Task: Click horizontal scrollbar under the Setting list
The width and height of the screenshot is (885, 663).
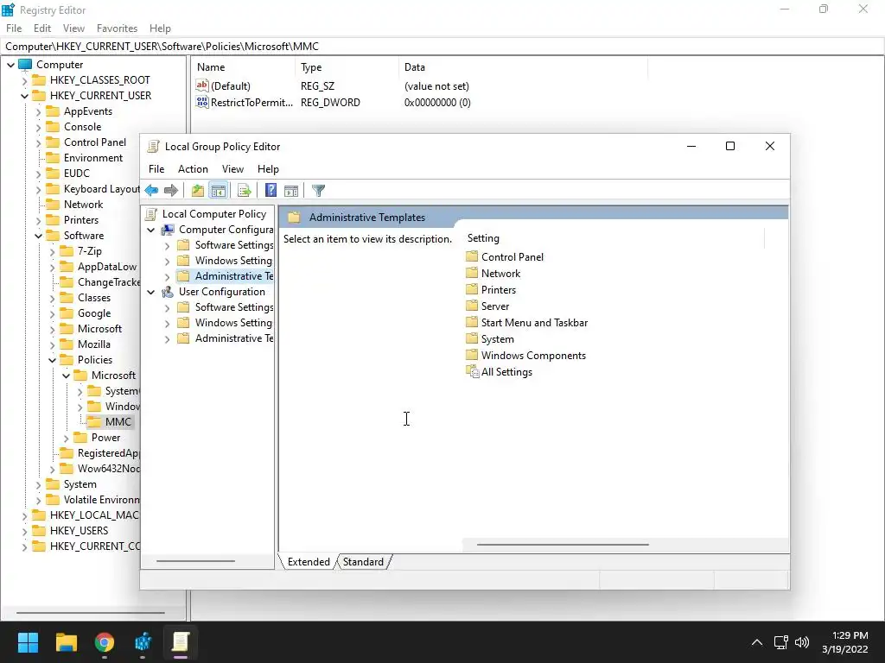Action: (563, 545)
